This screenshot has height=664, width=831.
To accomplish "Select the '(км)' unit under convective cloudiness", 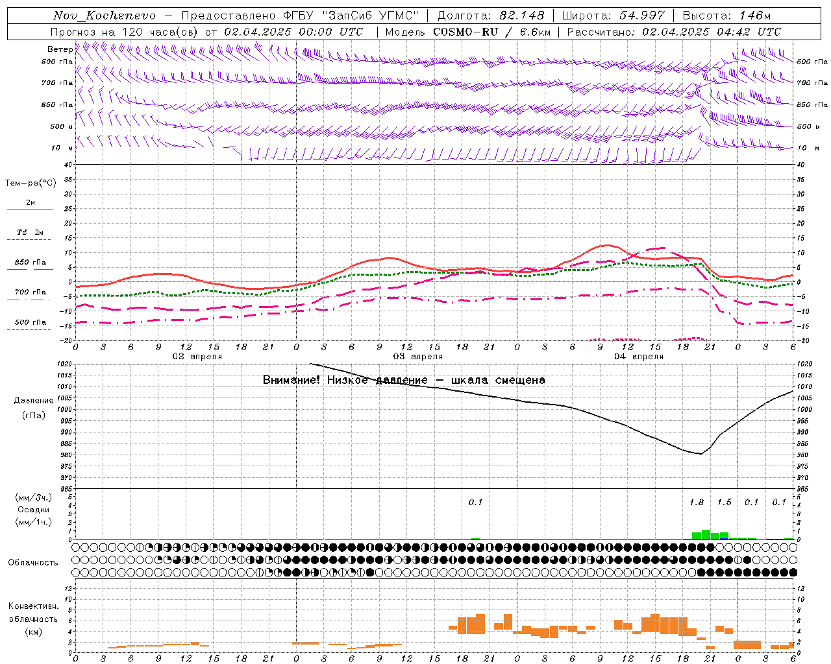I will pyautogui.click(x=34, y=631).
